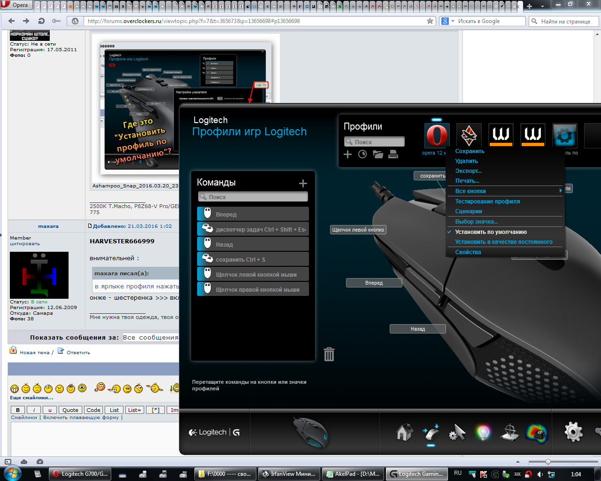Image resolution: width=601 pixels, height=481 pixels.
Task: Select the диспетчер задач Ctrl + Shift + Esc command
Action: [253, 229]
